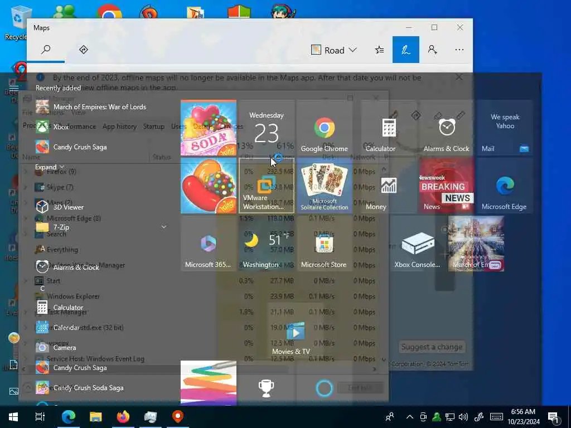Click the Windows Start button
The width and height of the screenshot is (571, 428).
pos(13,417)
